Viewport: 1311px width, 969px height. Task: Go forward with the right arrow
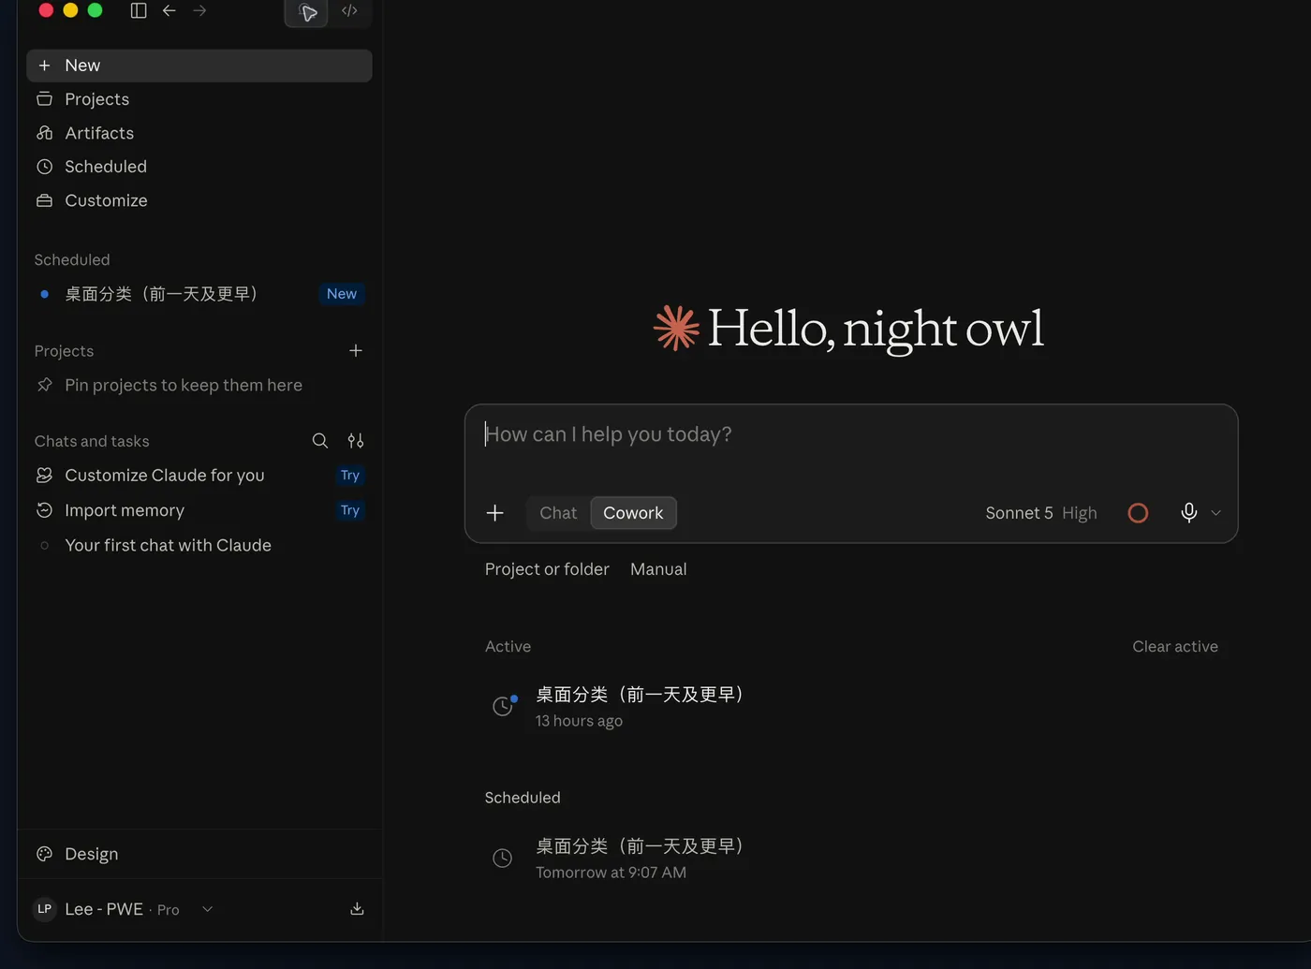tap(199, 11)
